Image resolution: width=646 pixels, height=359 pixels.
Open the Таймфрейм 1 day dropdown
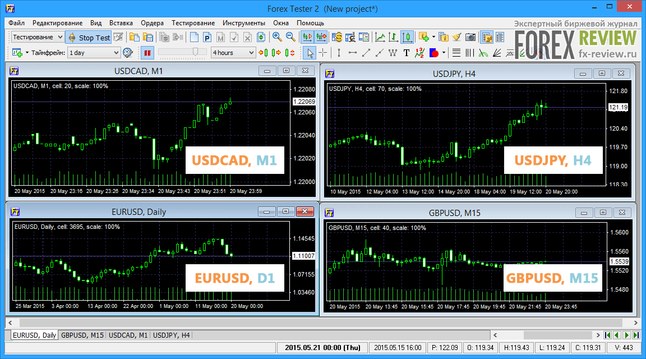point(94,53)
